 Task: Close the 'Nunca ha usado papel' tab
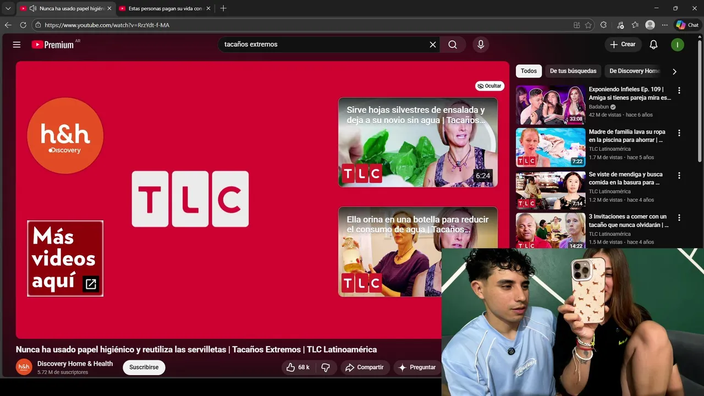(x=109, y=8)
